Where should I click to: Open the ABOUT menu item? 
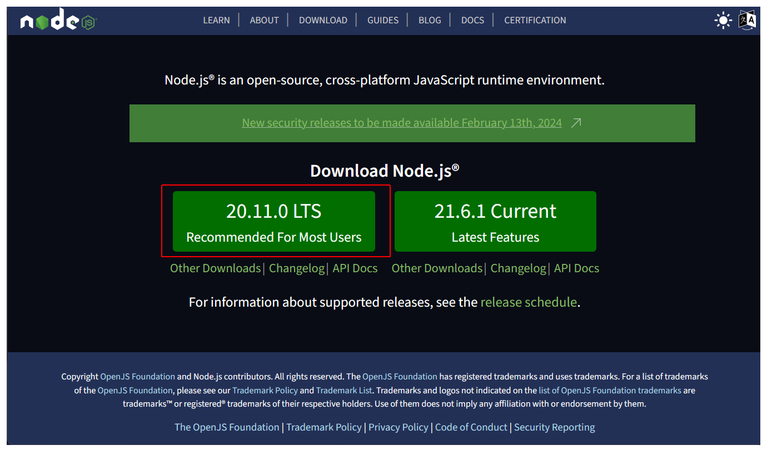(x=264, y=20)
